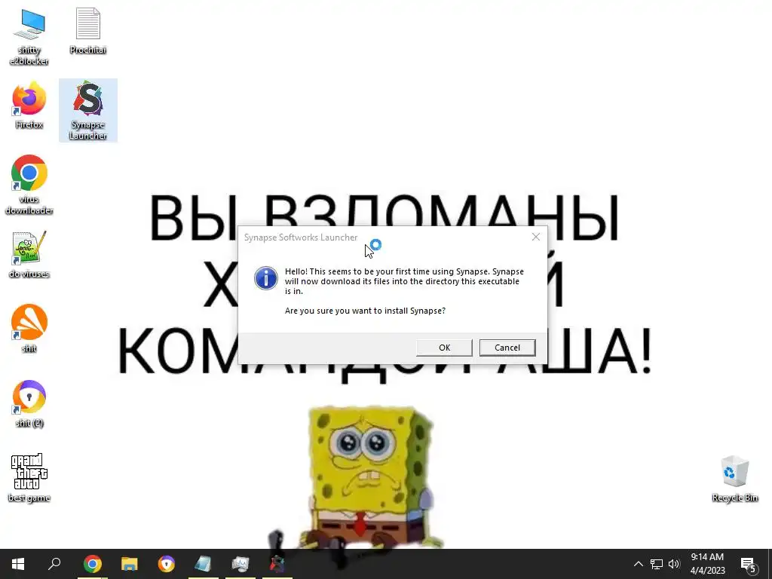
Task: Switch to Synapse Launcher taskbar icon
Action: [277, 564]
